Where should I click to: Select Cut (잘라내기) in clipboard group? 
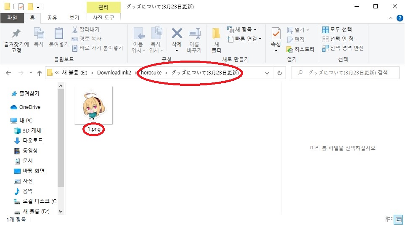pos(86,30)
